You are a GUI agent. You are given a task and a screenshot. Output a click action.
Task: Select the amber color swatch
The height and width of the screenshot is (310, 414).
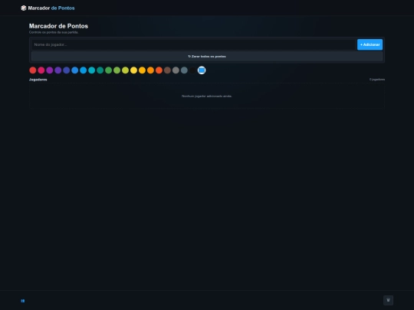pyautogui.click(x=142, y=70)
